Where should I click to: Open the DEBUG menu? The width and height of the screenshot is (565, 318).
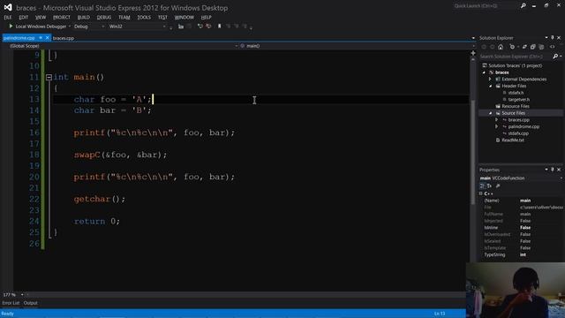(104, 18)
